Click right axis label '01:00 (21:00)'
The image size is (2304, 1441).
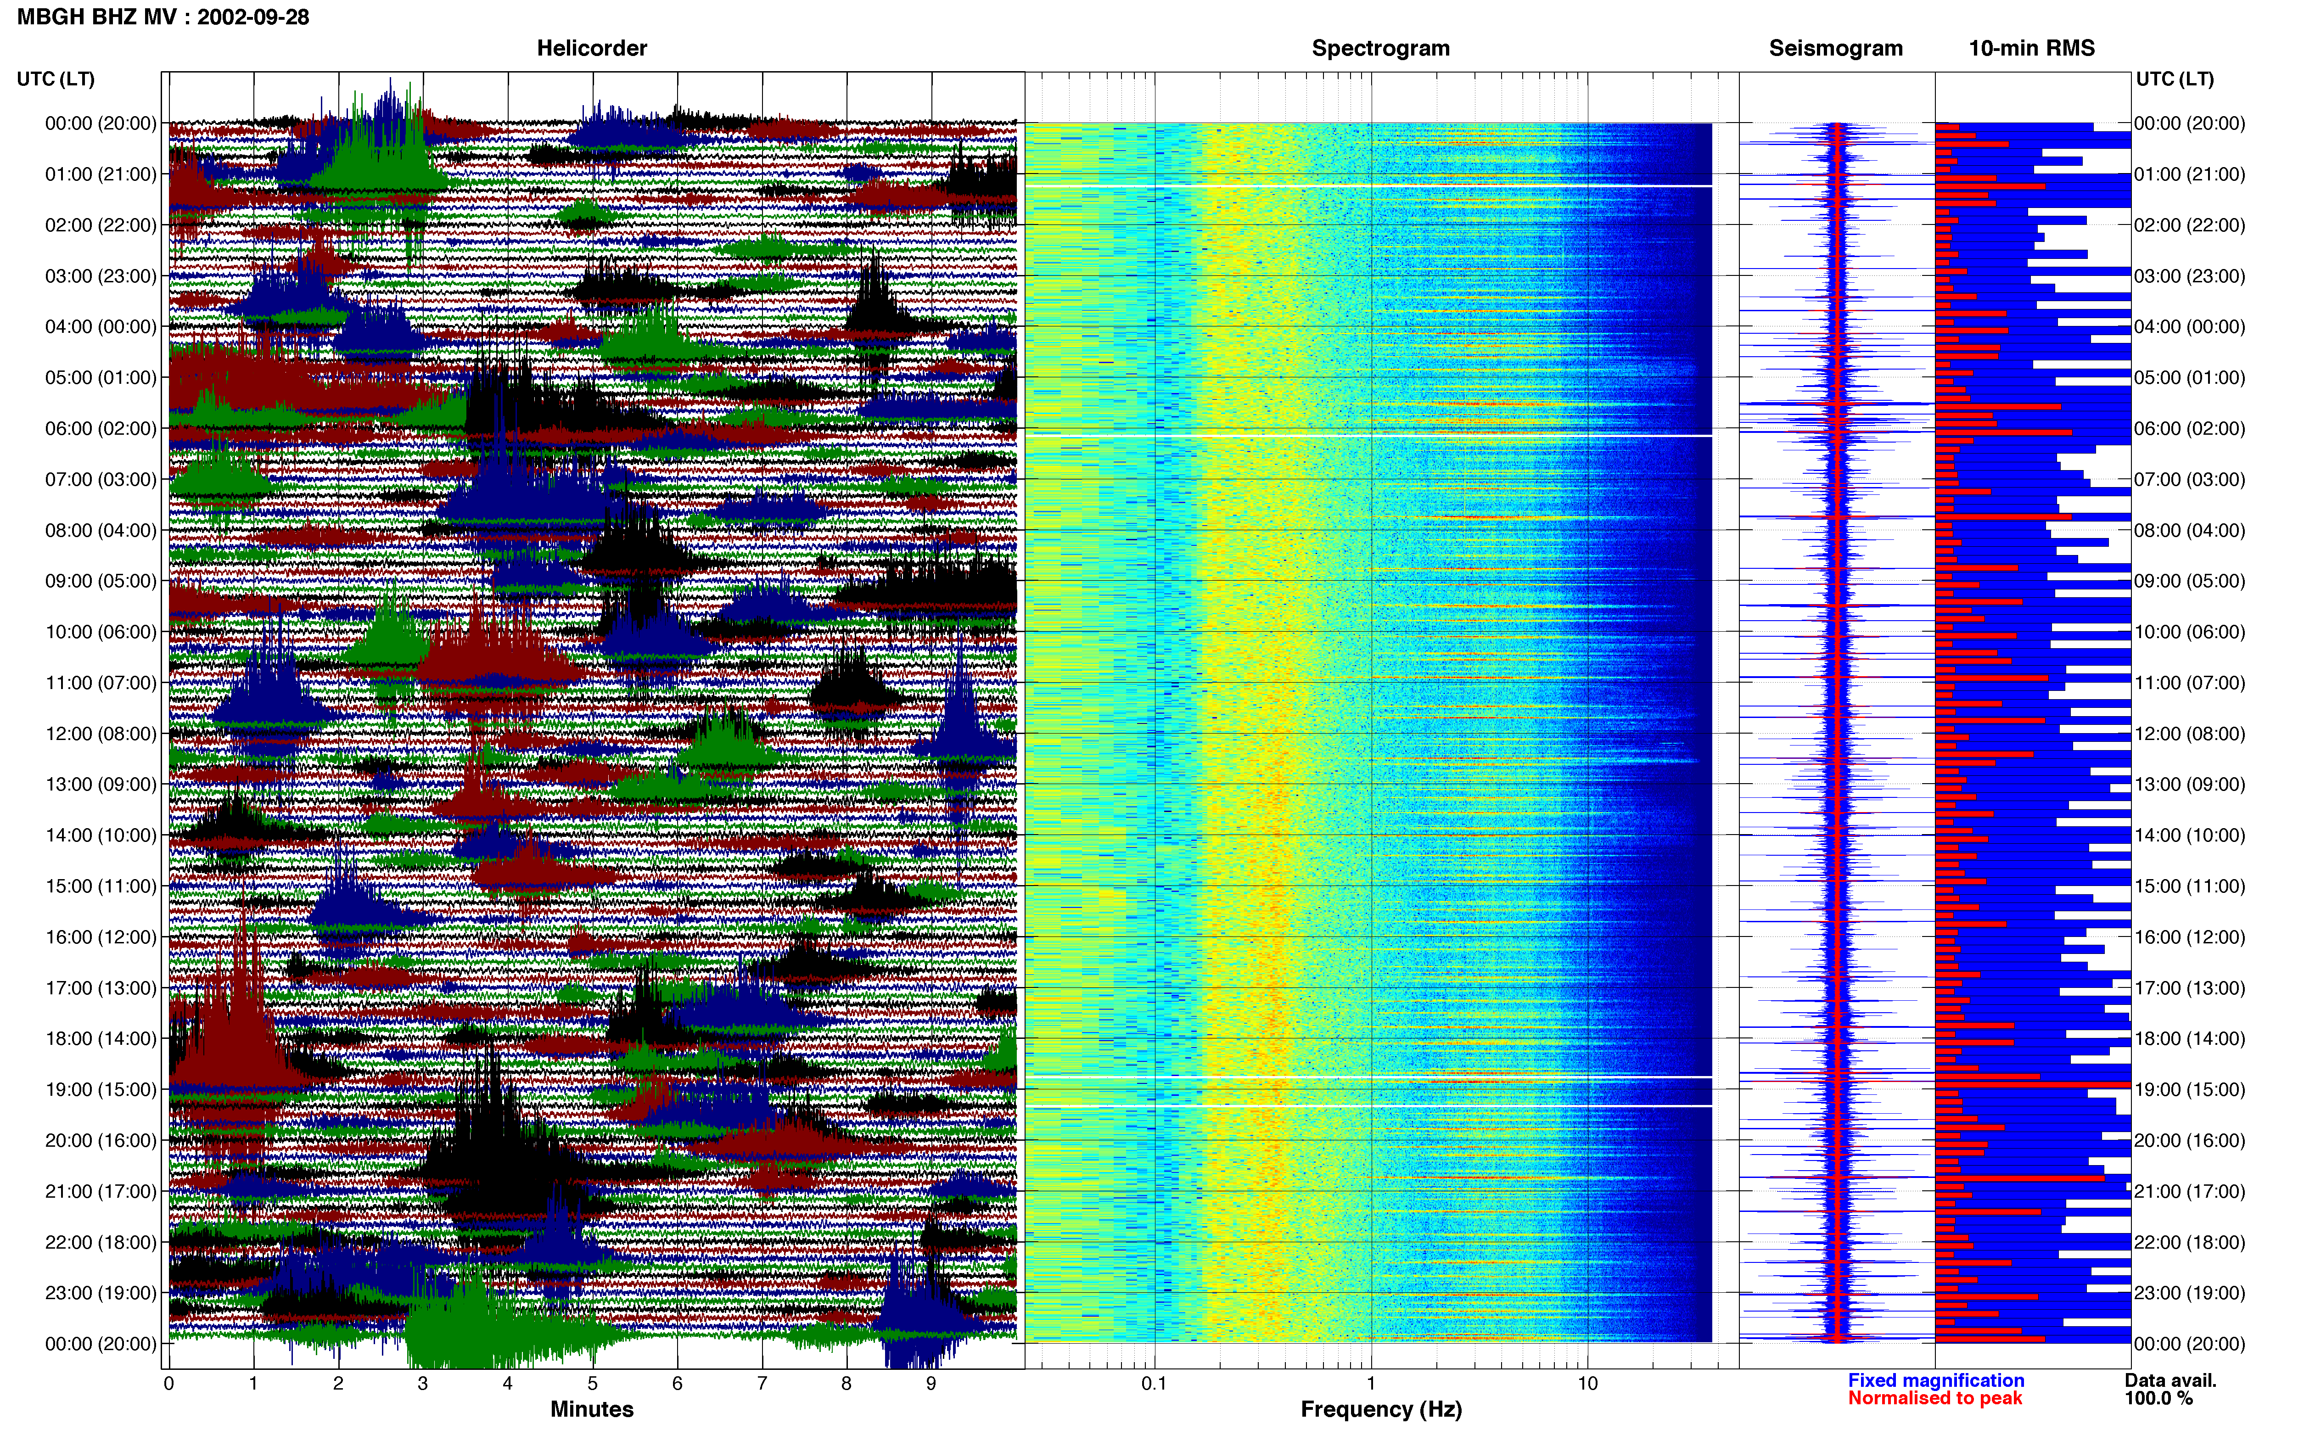pos(2190,174)
